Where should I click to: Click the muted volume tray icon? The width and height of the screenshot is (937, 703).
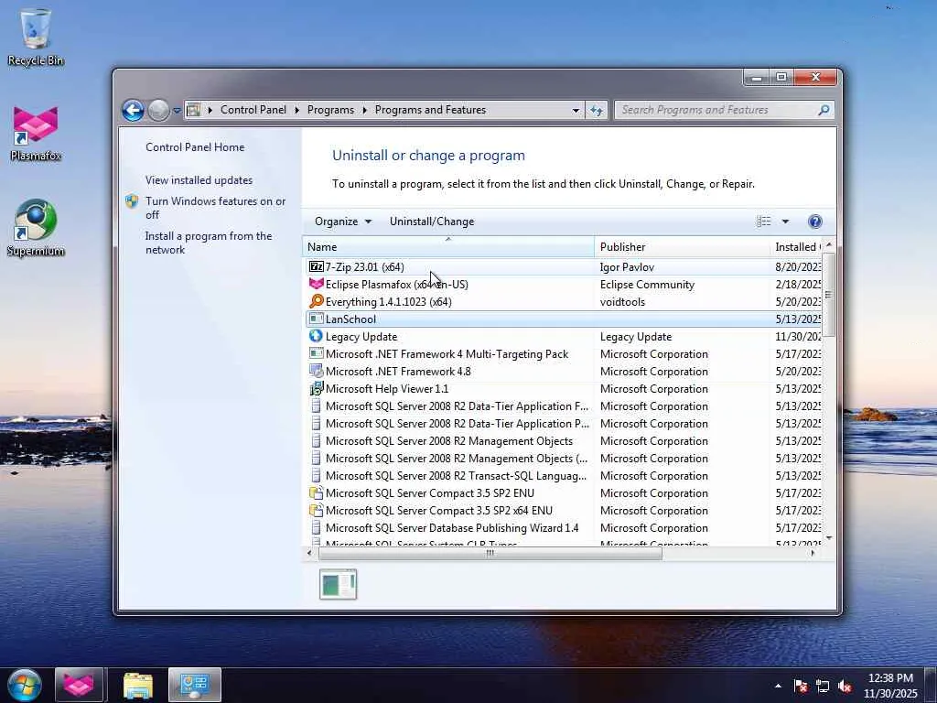pos(845,687)
